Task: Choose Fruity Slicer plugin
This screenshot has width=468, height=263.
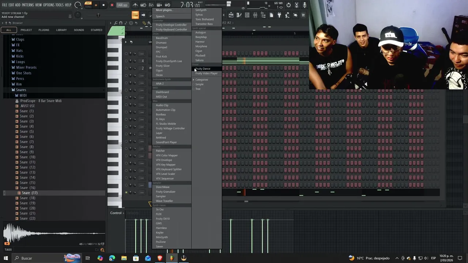Action: tap(163, 66)
